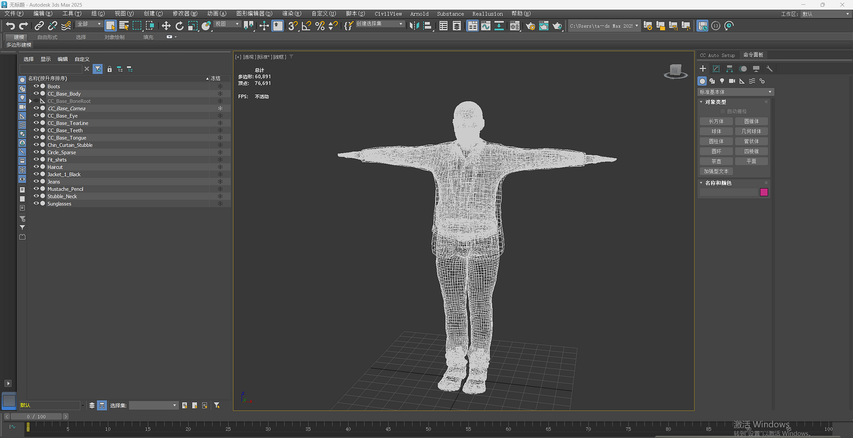The width and height of the screenshot is (853, 438).
Task: Open the Curve Editor from the toolbar
Action: [x=486, y=26]
